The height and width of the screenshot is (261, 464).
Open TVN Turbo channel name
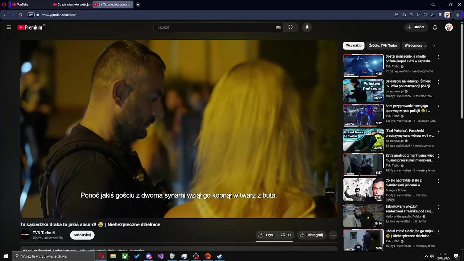(x=42, y=233)
